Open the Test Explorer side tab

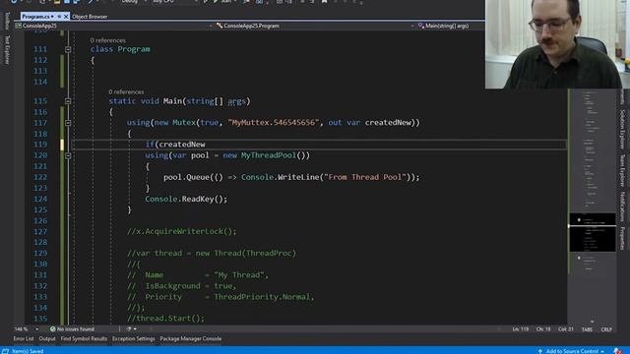click(x=7, y=50)
